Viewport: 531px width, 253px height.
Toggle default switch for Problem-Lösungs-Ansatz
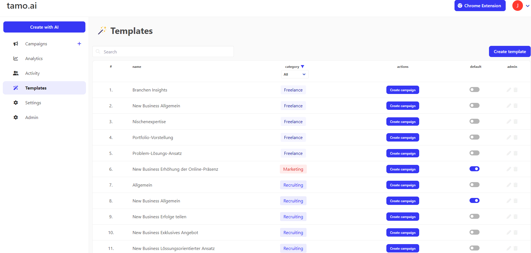tap(474, 153)
